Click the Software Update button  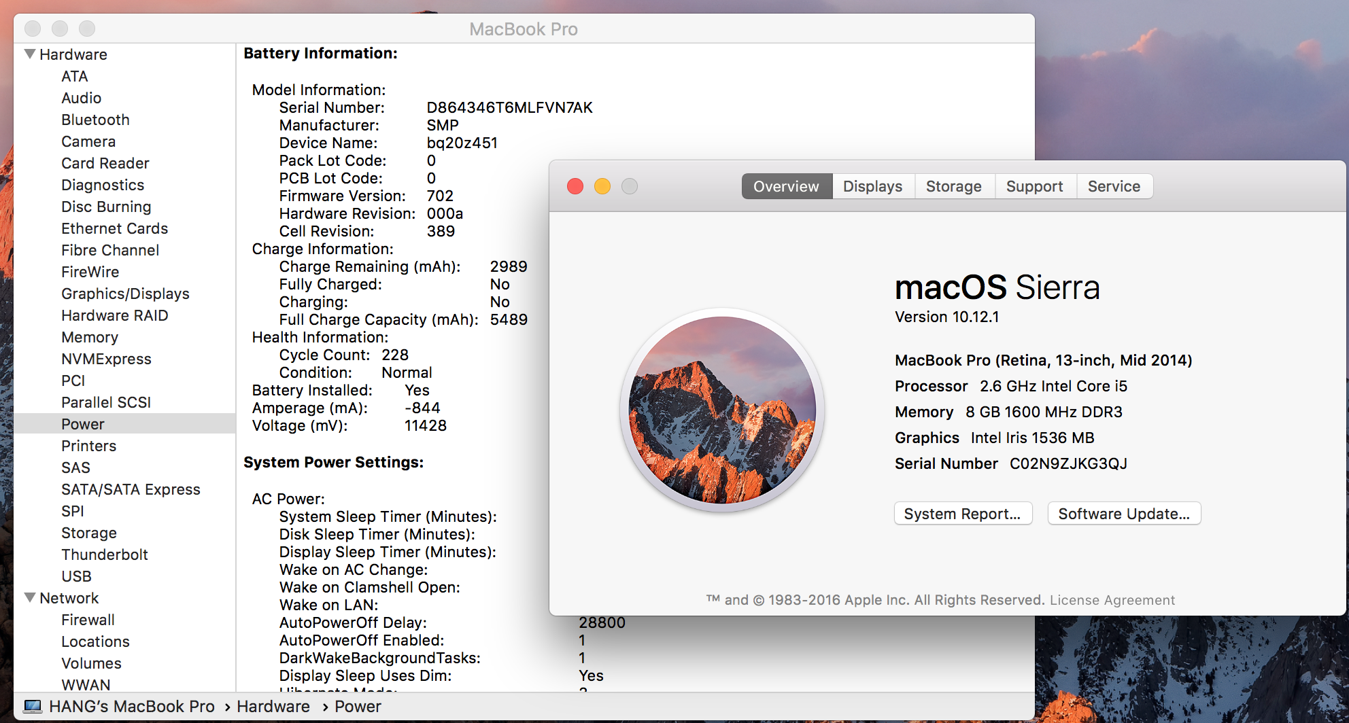pos(1124,514)
